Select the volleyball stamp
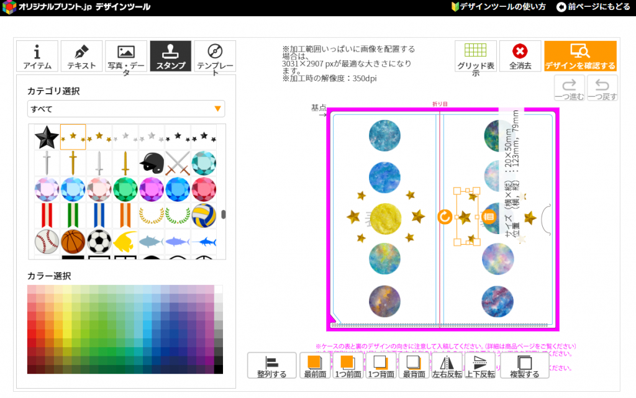Screen dimensions: 636x398 [x=204, y=215]
